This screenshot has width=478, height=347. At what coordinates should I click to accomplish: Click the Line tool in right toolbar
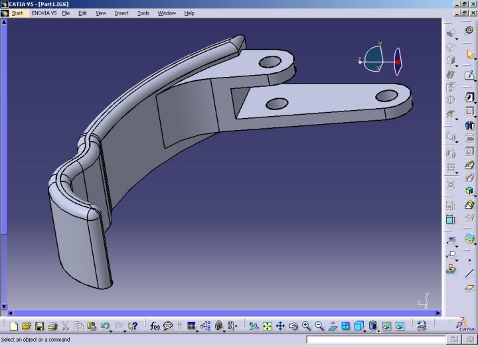pos(469,272)
